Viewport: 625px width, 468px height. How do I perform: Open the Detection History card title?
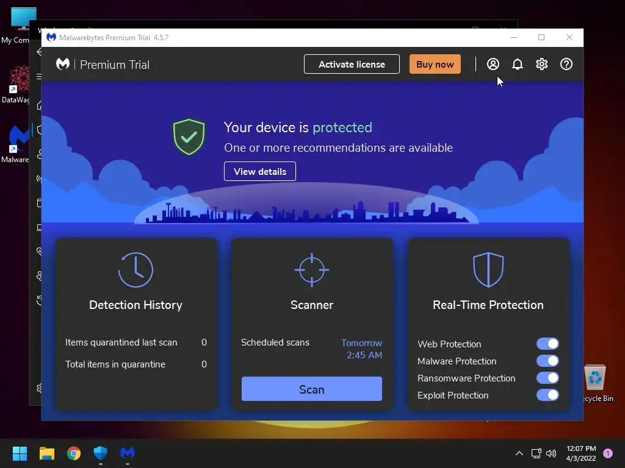pos(135,305)
